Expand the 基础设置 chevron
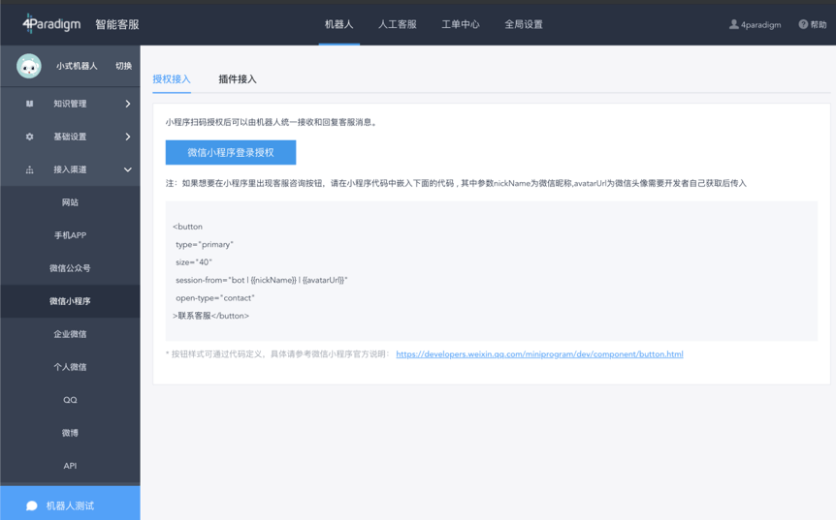The image size is (836, 520). tap(128, 137)
